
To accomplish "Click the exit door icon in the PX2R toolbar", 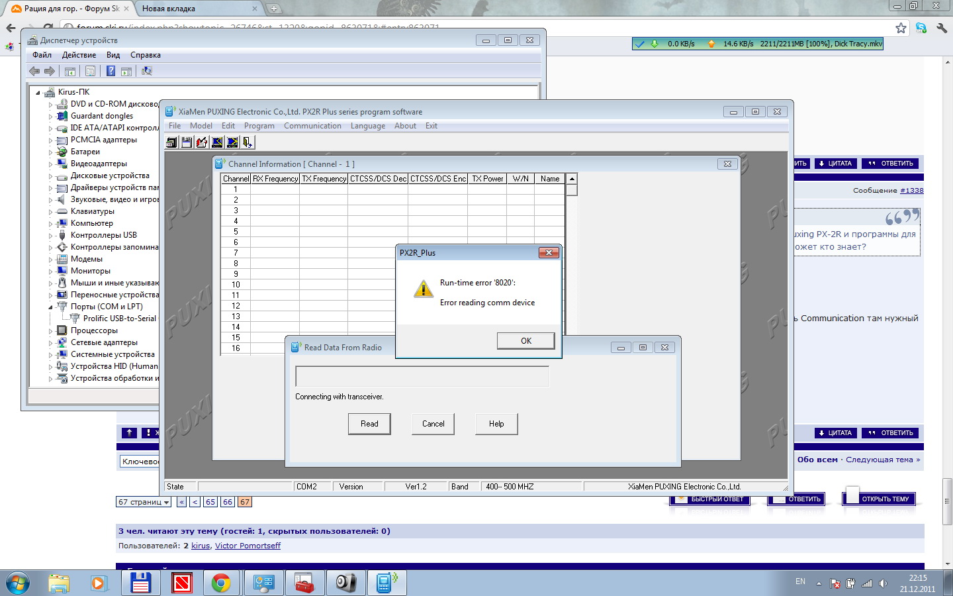I will pos(248,142).
